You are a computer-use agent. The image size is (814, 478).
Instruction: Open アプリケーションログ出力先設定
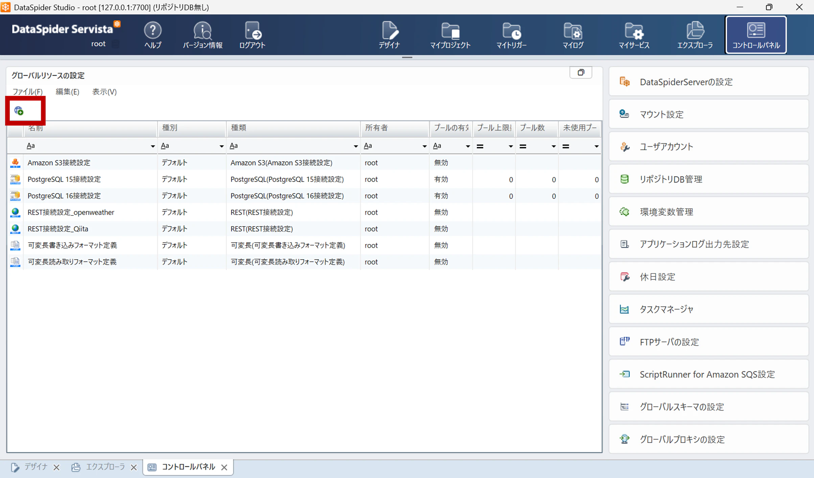[708, 244]
